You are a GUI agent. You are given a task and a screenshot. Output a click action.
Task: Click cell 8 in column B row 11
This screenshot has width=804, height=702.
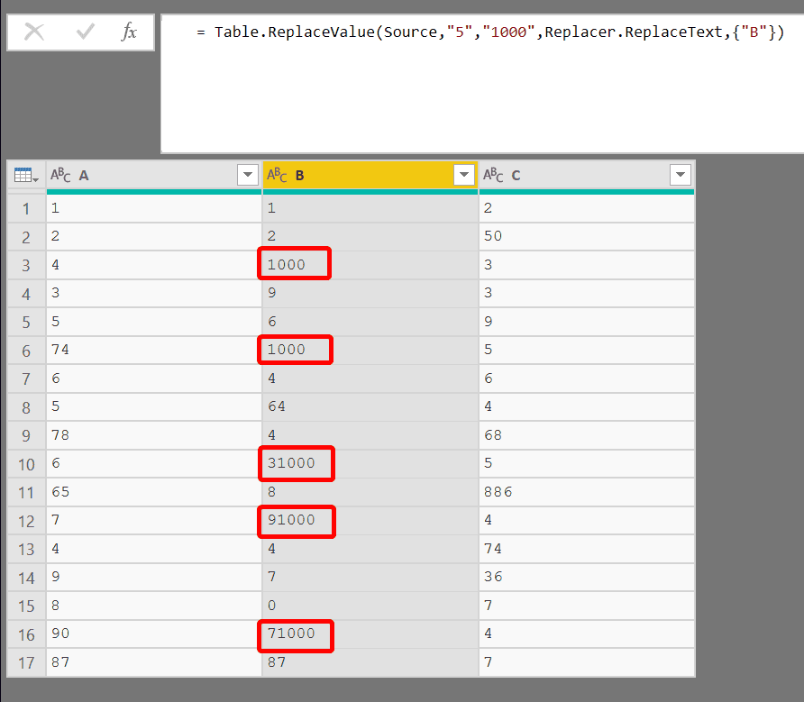point(370,492)
